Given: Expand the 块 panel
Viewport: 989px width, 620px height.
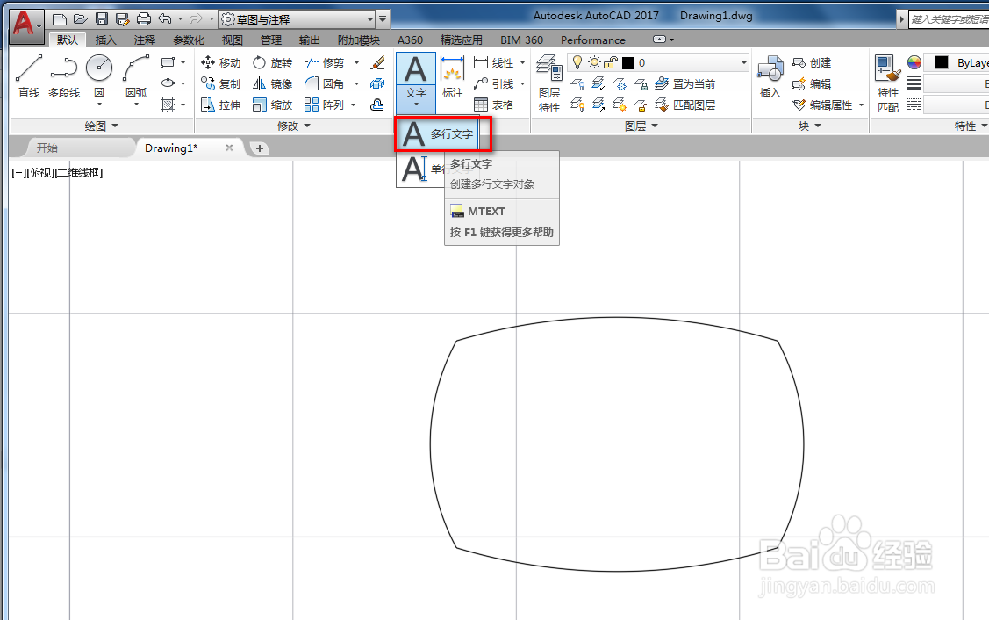Looking at the screenshot, I should pos(810,126).
